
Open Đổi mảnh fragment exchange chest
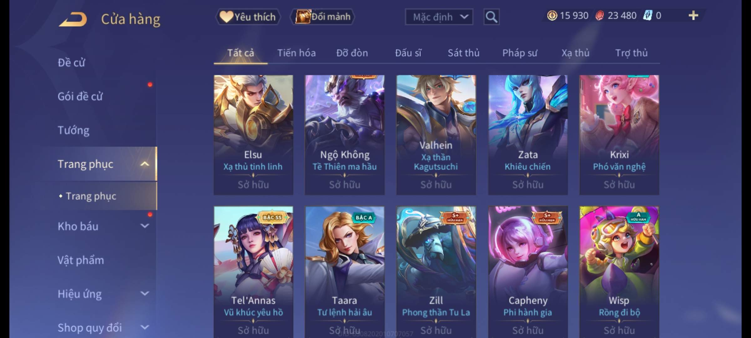click(322, 17)
